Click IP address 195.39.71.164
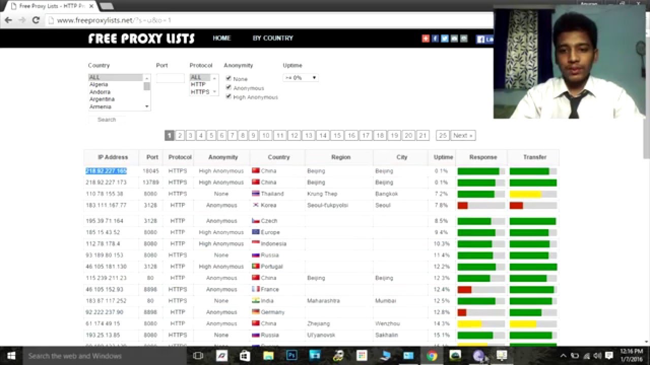This screenshot has width=650, height=365. [x=105, y=221]
